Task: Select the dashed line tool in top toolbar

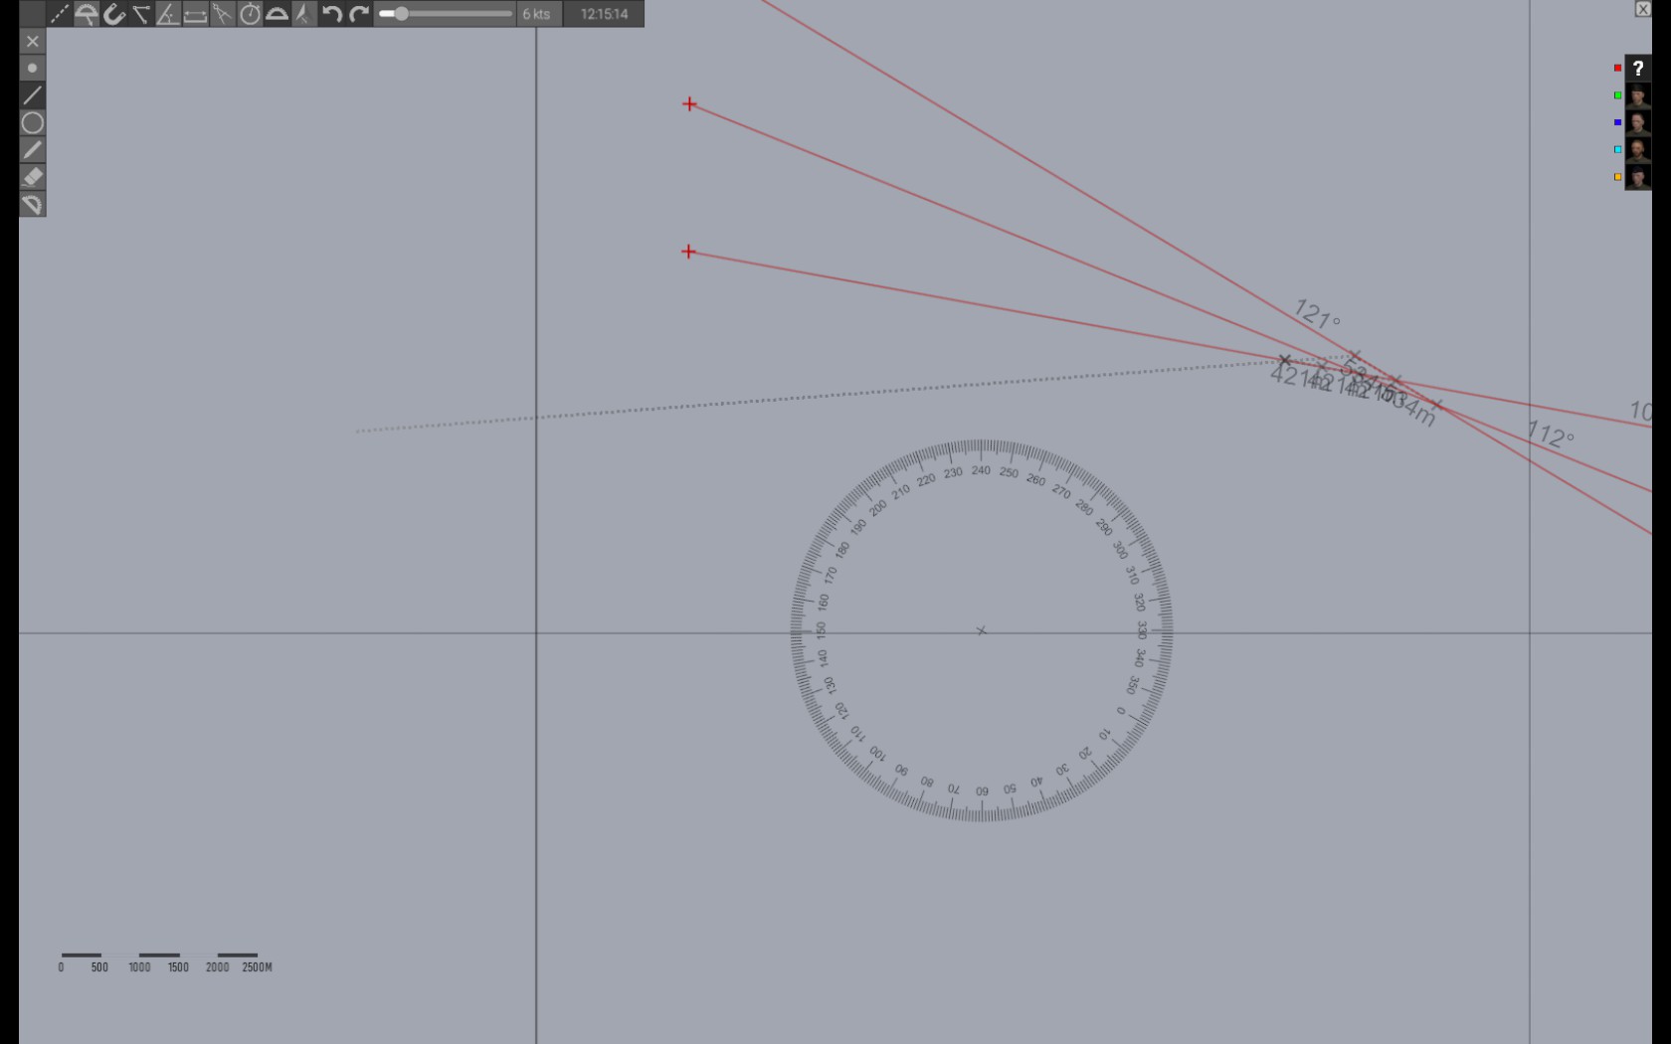Action: (59, 14)
